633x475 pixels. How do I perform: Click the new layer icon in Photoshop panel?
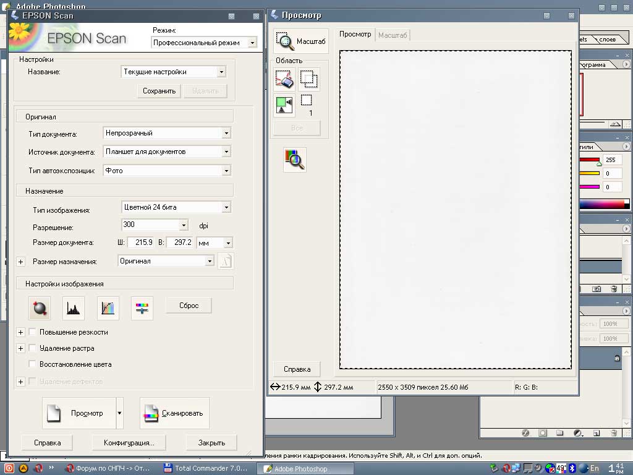597,433
